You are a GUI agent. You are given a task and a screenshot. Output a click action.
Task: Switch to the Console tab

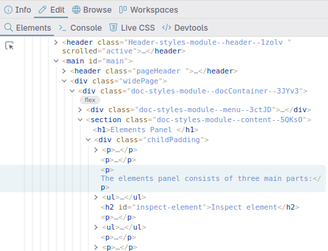(80, 28)
